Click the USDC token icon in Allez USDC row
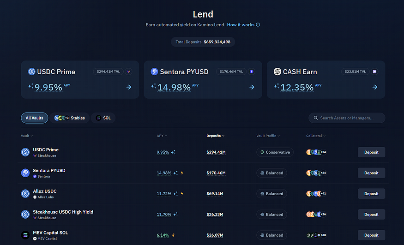Image resolution: width=404 pixels, height=245 pixels. coord(25,193)
